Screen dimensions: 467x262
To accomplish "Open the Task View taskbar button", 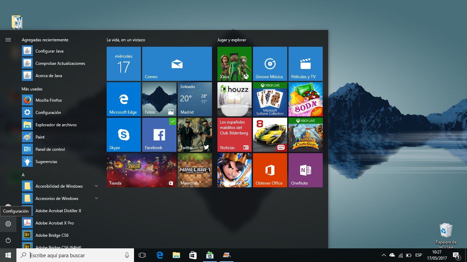I will pos(142,255).
